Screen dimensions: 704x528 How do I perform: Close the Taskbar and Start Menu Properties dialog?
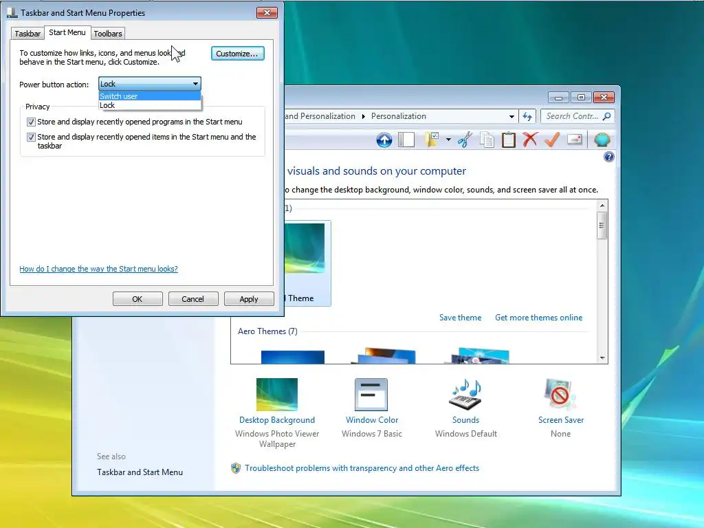[x=267, y=12]
